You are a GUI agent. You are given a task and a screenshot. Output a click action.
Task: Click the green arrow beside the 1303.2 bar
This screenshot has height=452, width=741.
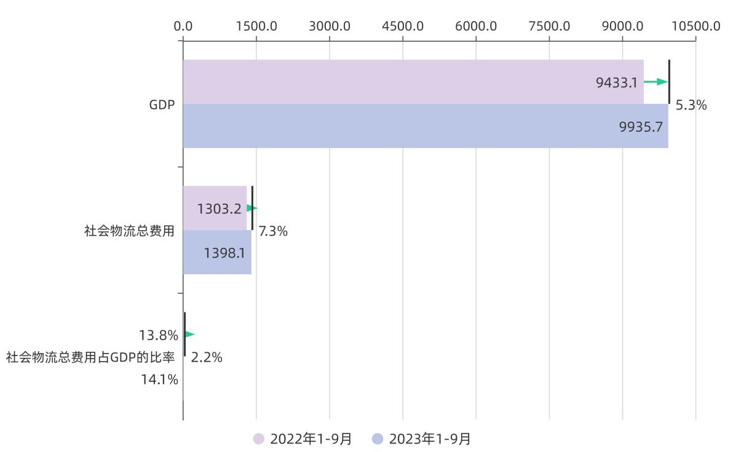[252, 208]
